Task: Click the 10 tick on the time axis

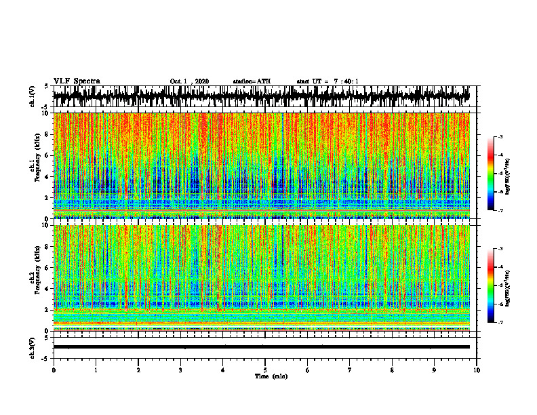Action: [477, 370]
